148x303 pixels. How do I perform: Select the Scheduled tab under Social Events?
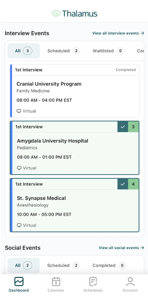64,265
